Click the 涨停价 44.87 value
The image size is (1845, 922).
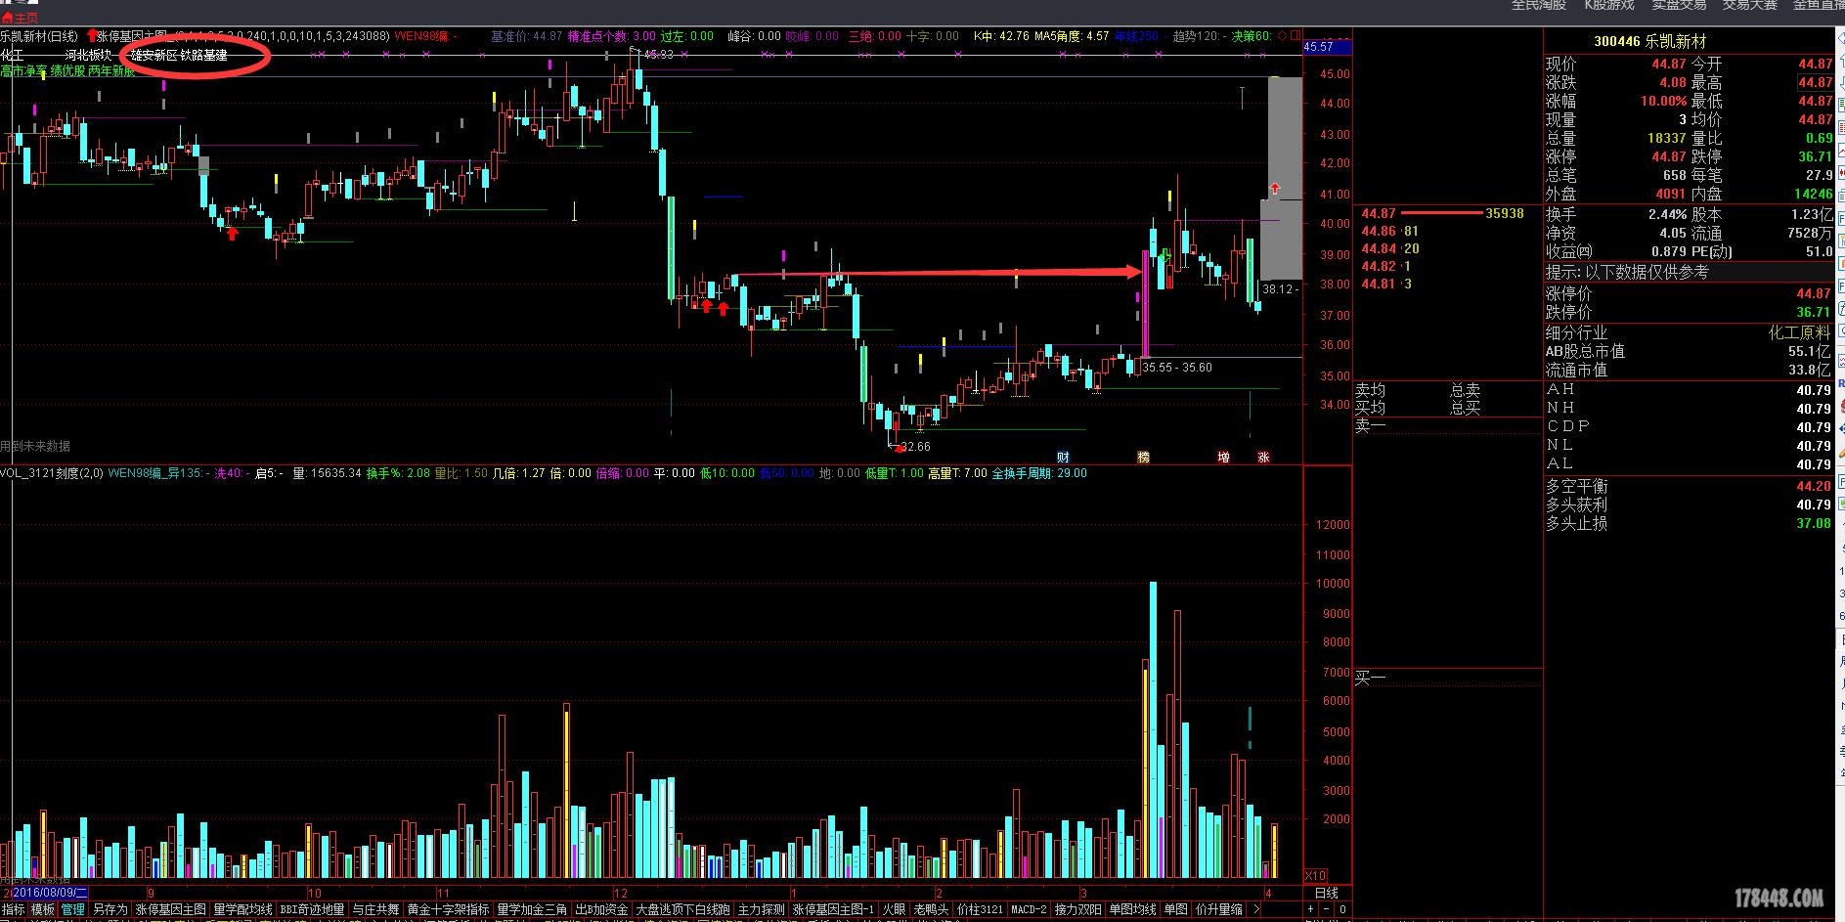coord(1814,293)
